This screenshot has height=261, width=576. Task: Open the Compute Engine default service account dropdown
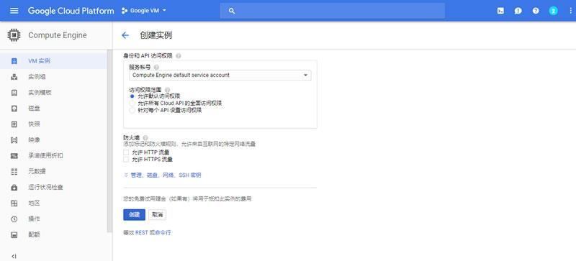click(x=220, y=75)
